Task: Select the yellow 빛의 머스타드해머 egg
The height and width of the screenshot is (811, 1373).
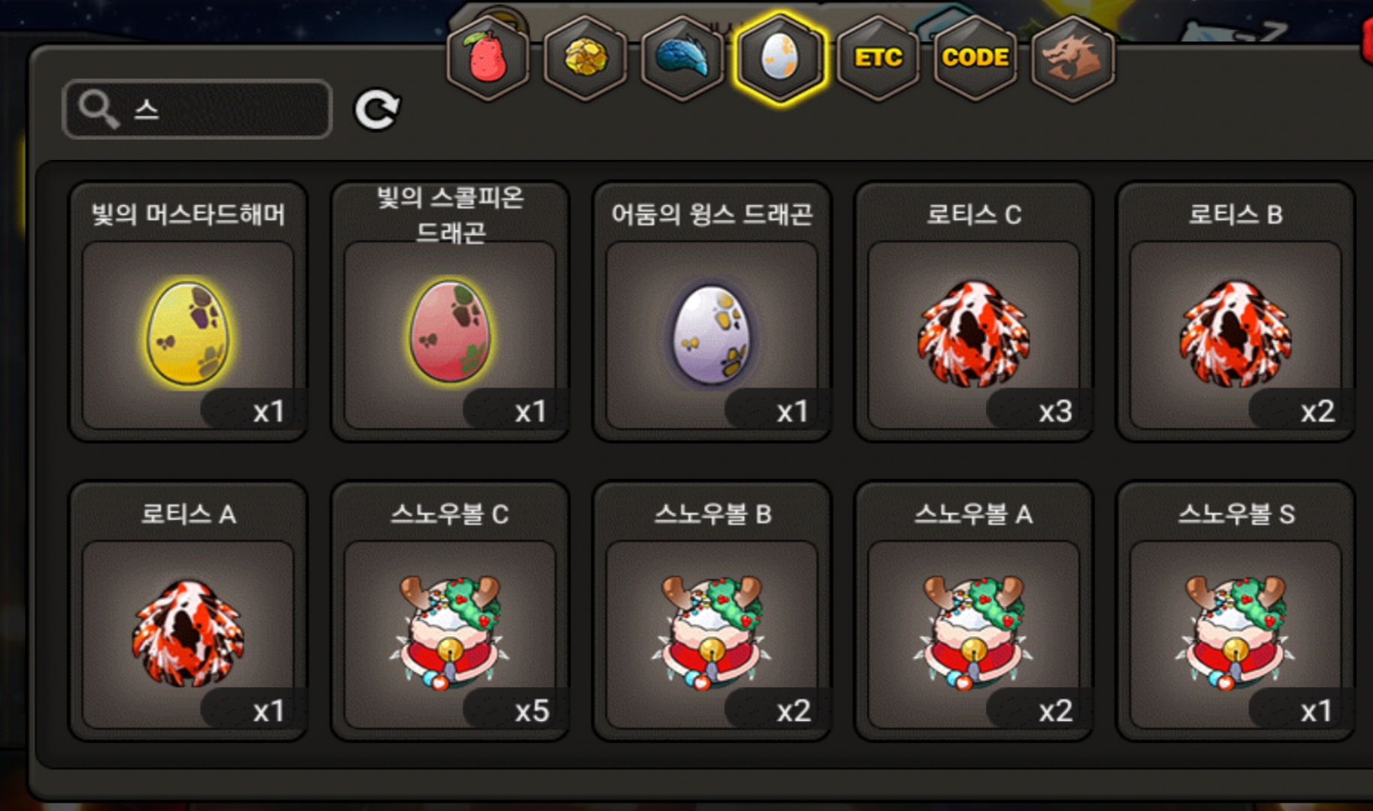Action: [188, 311]
